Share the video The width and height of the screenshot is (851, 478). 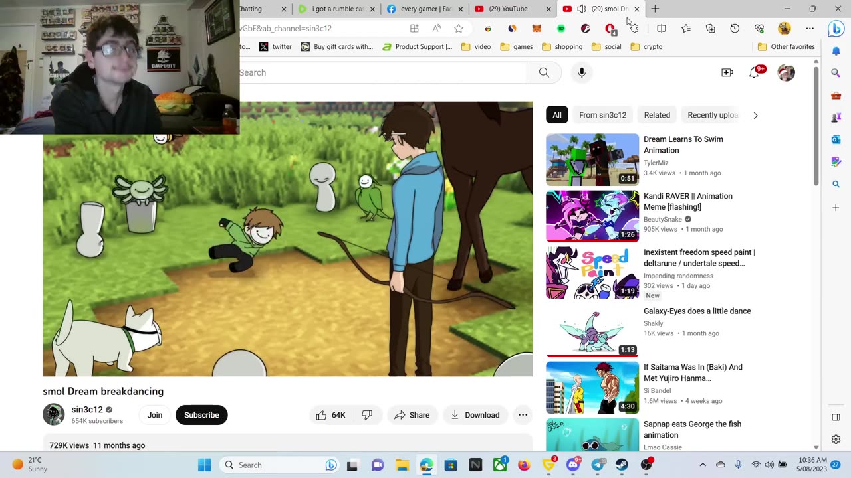coord(412,415)
